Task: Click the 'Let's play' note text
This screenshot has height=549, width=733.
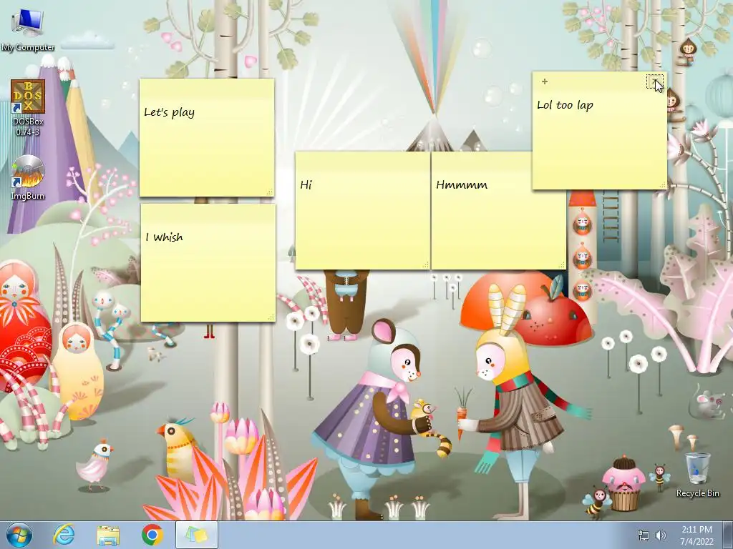Action: click(x=169, y=112)
